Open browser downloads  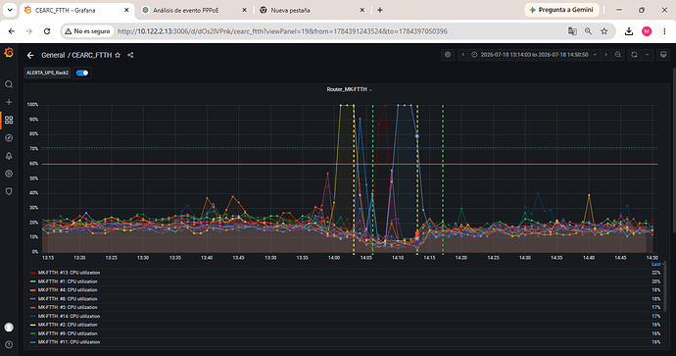629,31
